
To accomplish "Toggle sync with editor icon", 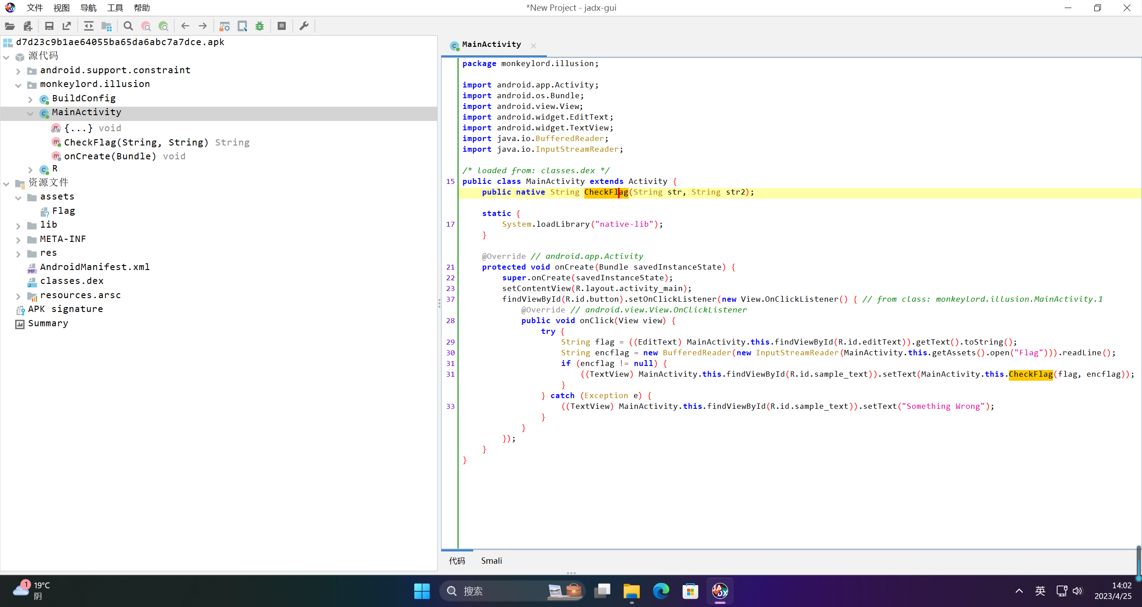I will coord(89,26).
